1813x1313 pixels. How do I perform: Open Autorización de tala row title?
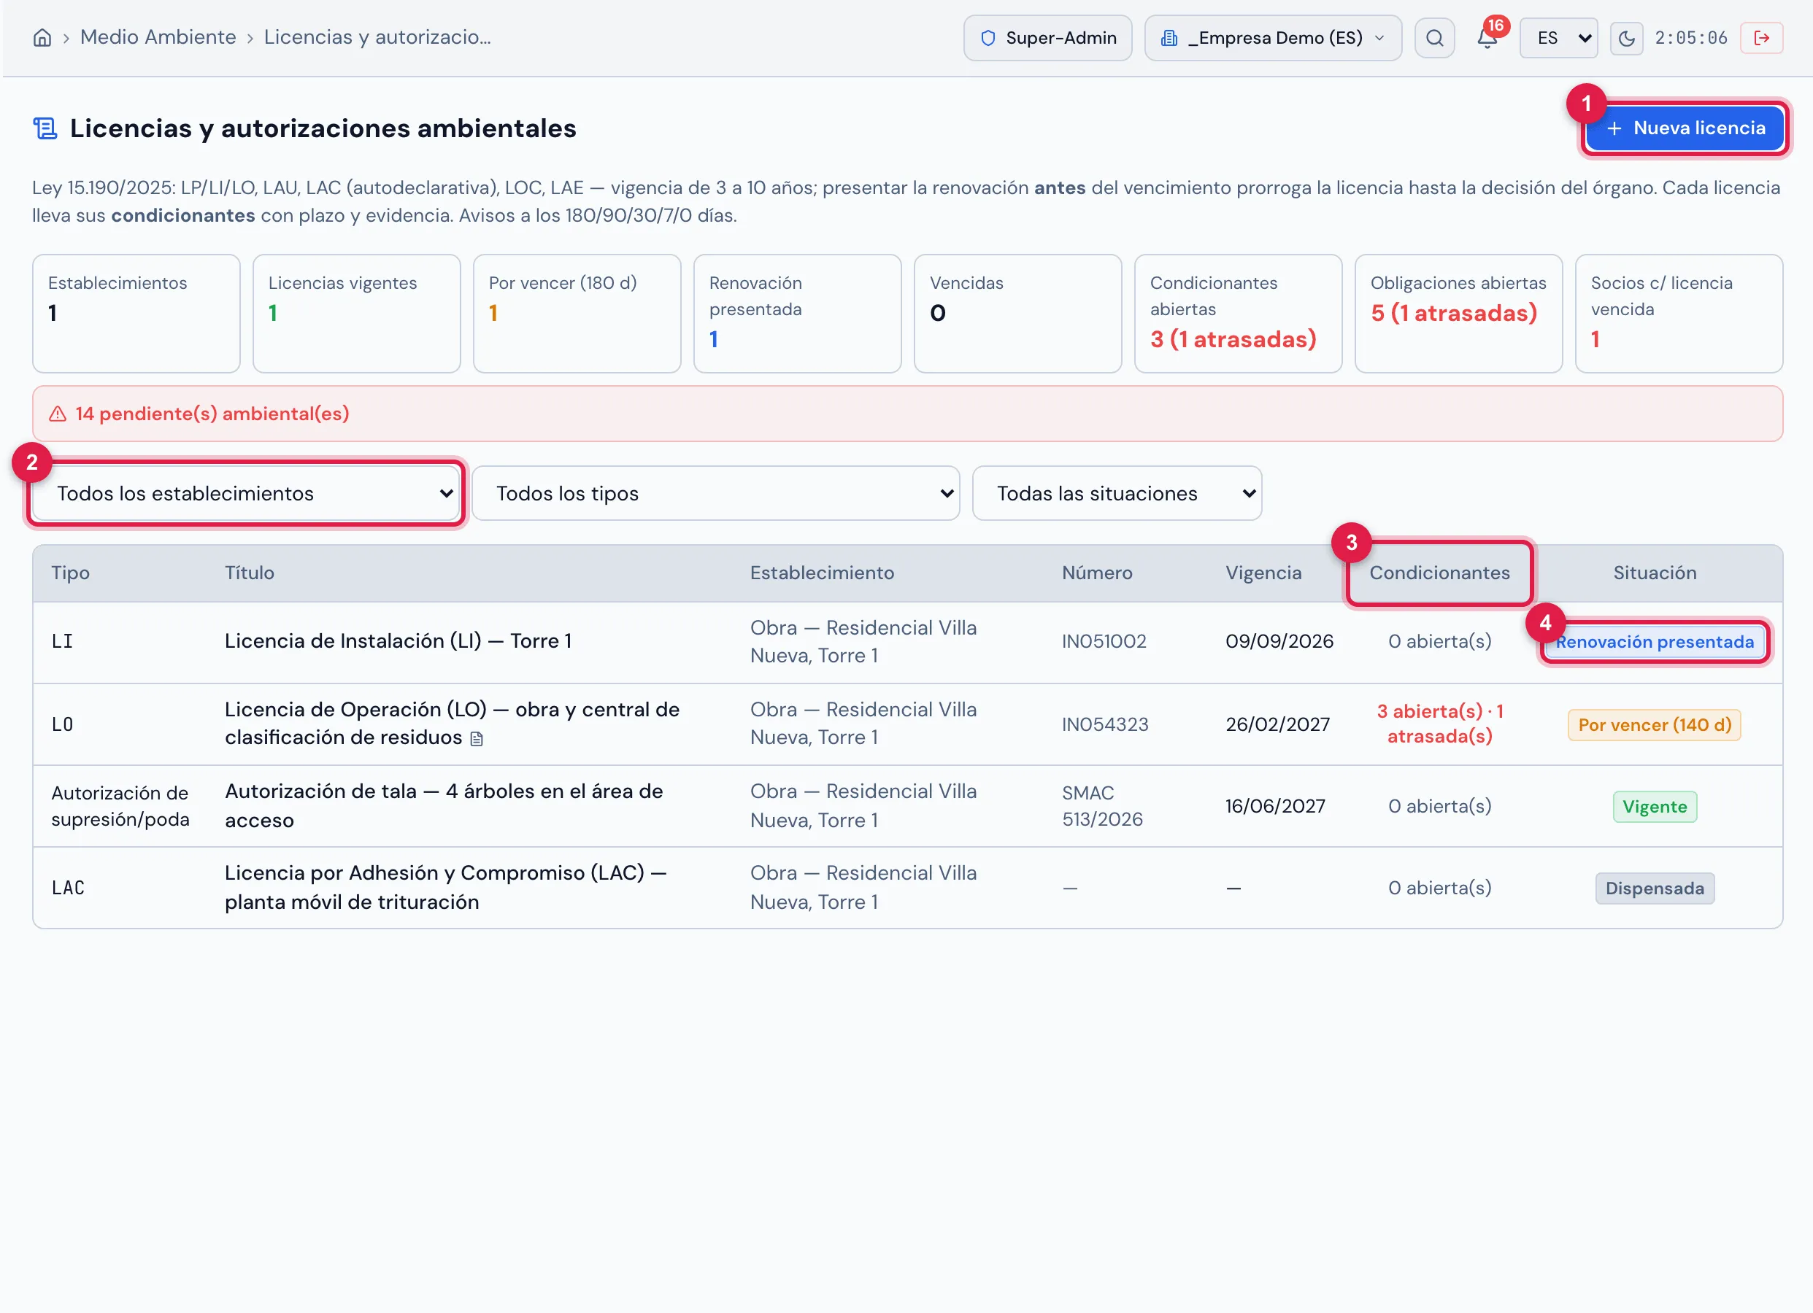coord(444,805)
